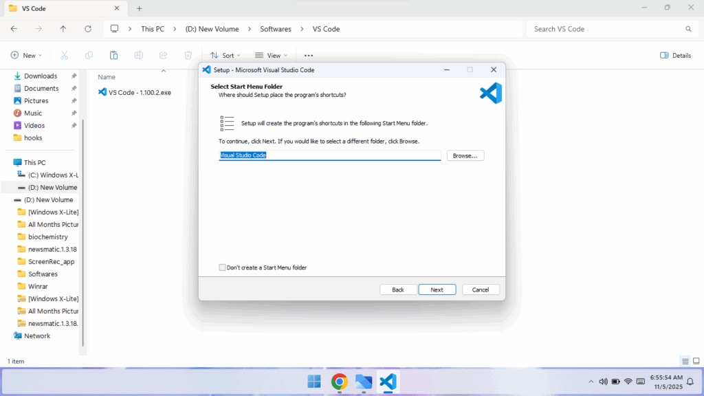Click the Start Menu folder name field
Viewport: 704px width, 396px height.
329,155
